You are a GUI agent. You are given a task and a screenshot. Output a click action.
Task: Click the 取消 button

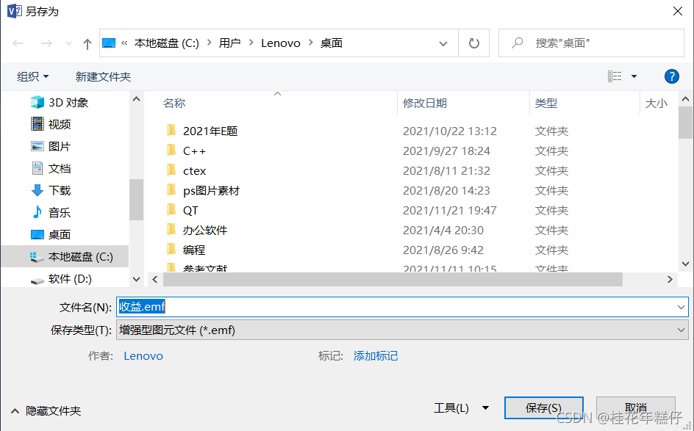tap(636, 408)
